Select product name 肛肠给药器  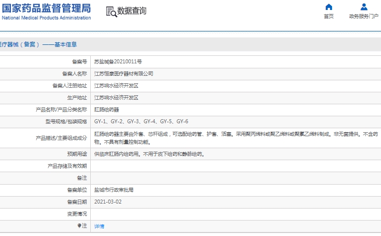point(106,110)
